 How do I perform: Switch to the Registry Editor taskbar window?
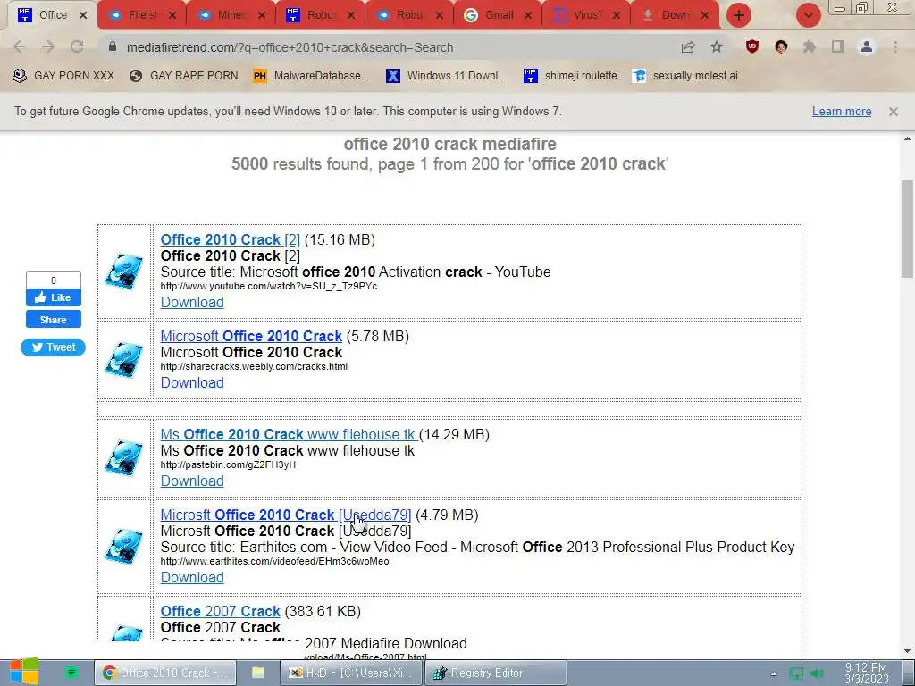pyautogui.click(x=495, y=673)
